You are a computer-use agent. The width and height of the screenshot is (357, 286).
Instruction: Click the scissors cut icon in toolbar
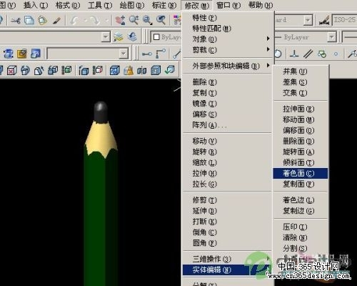coord(15,21)
